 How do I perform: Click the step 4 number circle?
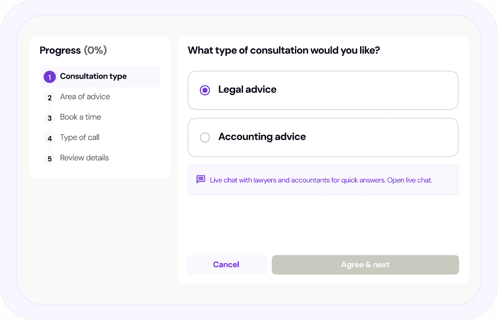[x=50, y=138]
